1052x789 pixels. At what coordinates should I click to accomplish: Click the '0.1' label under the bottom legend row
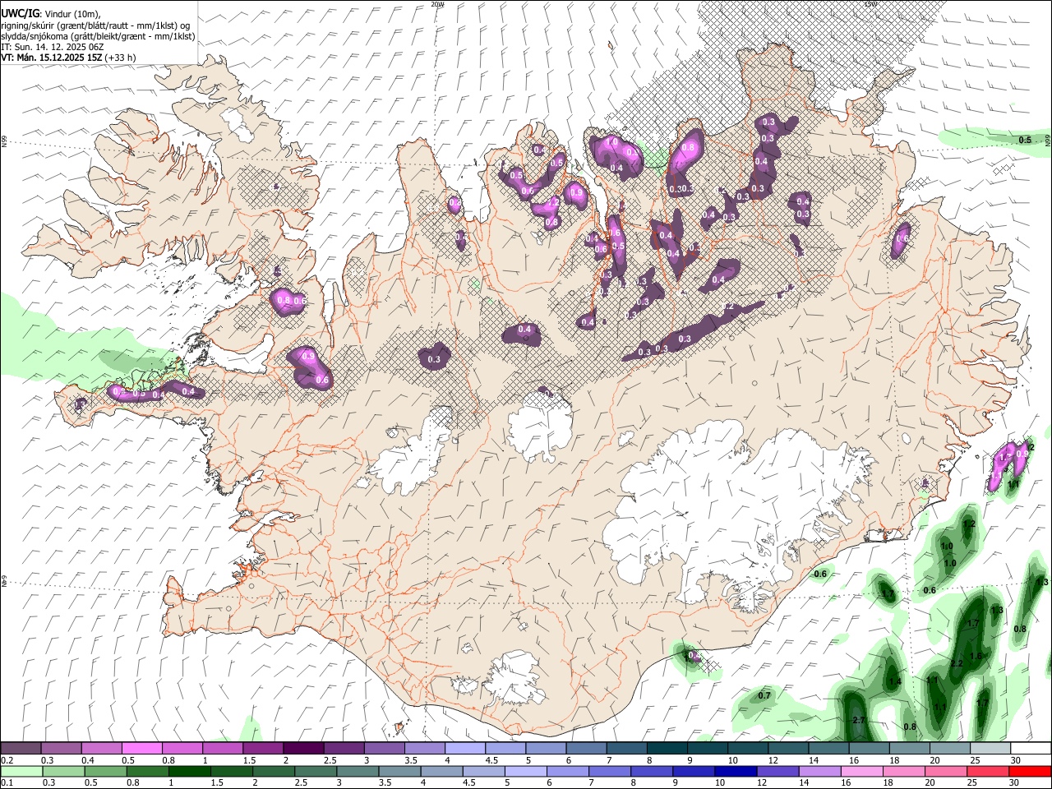(x=7, y=783)
